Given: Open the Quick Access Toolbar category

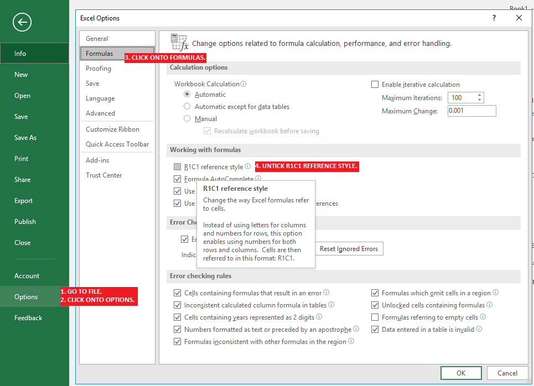Looking at the screenshot, I should pos(117,144).
